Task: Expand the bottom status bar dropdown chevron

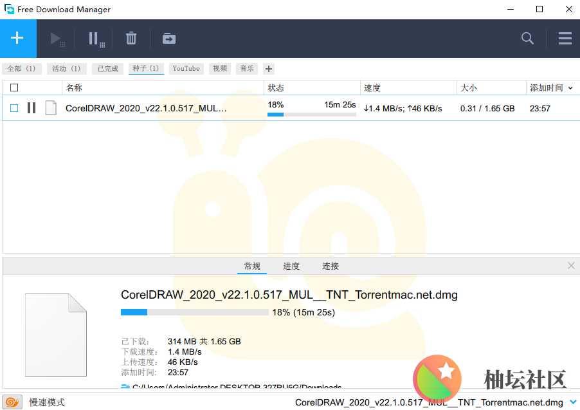Action: click(574, 402)
